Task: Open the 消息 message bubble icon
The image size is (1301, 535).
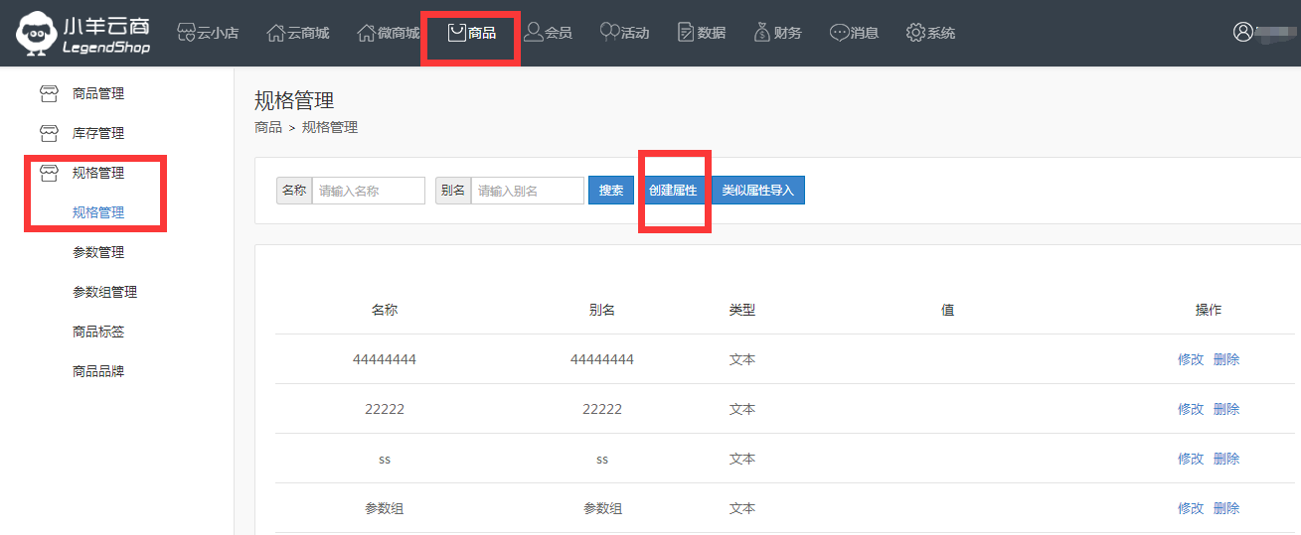Action: point(839,33)
